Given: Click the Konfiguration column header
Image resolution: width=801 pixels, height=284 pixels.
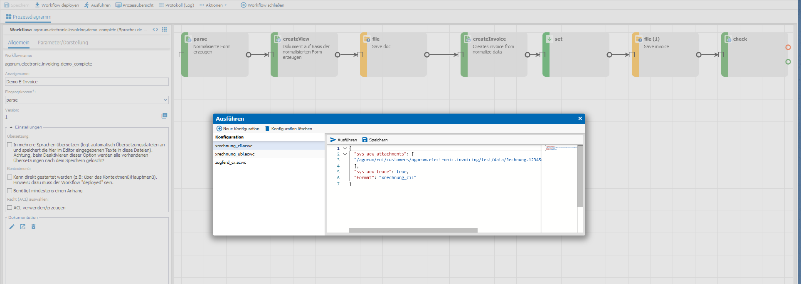Looking at the screenshot, I should coord(269,137).
